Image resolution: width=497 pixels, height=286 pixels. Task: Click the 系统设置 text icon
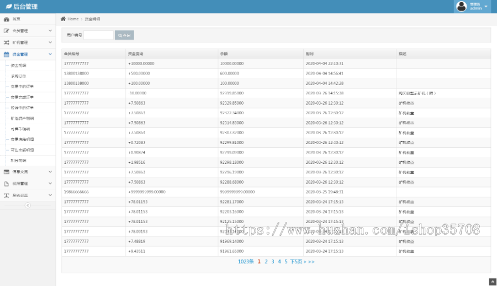(x=7, y=195)
